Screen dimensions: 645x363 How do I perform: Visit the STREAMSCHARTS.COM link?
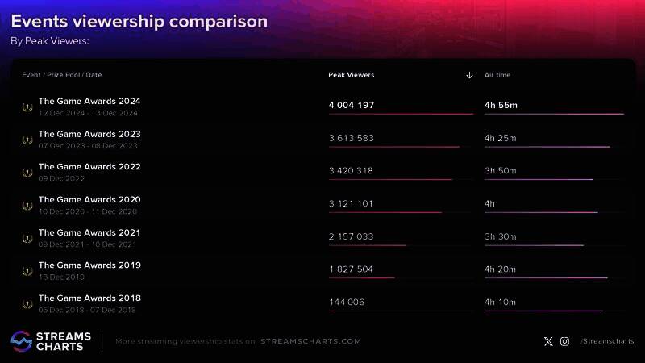(310, 341)
